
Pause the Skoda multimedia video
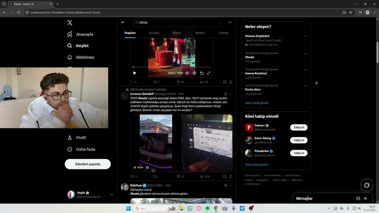click(x=135, y=167)
